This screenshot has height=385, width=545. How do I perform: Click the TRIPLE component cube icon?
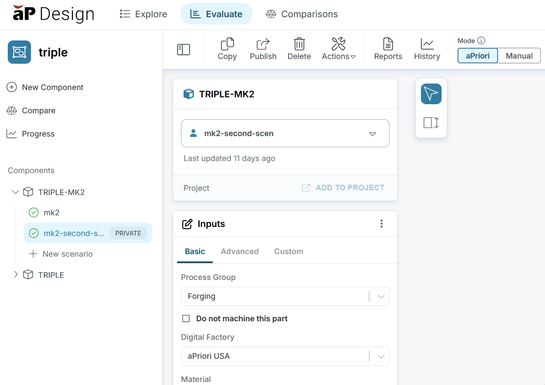click(x=28, y=275)
